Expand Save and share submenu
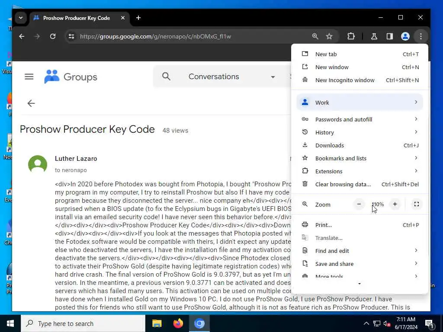443x332 pixels. 360,264
